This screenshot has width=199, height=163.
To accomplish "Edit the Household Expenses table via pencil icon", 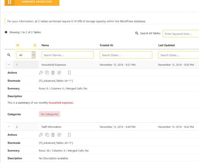I will [x=41, y=72].
